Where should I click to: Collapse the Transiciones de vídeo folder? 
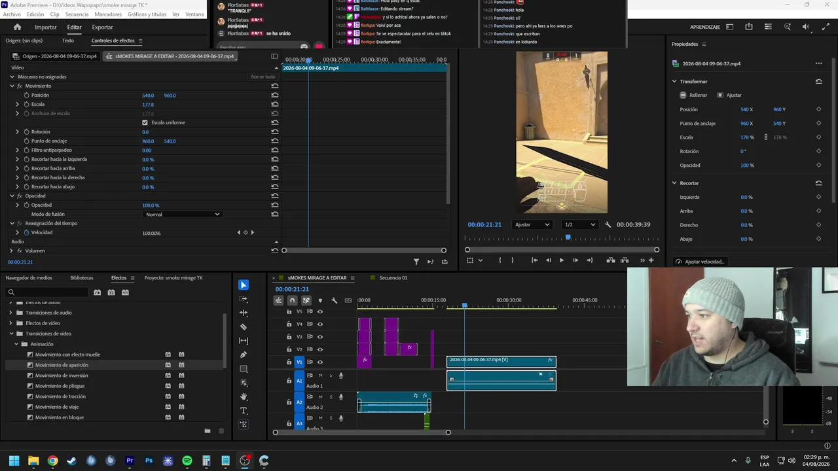pyautogui.click(x=10, y=334)
